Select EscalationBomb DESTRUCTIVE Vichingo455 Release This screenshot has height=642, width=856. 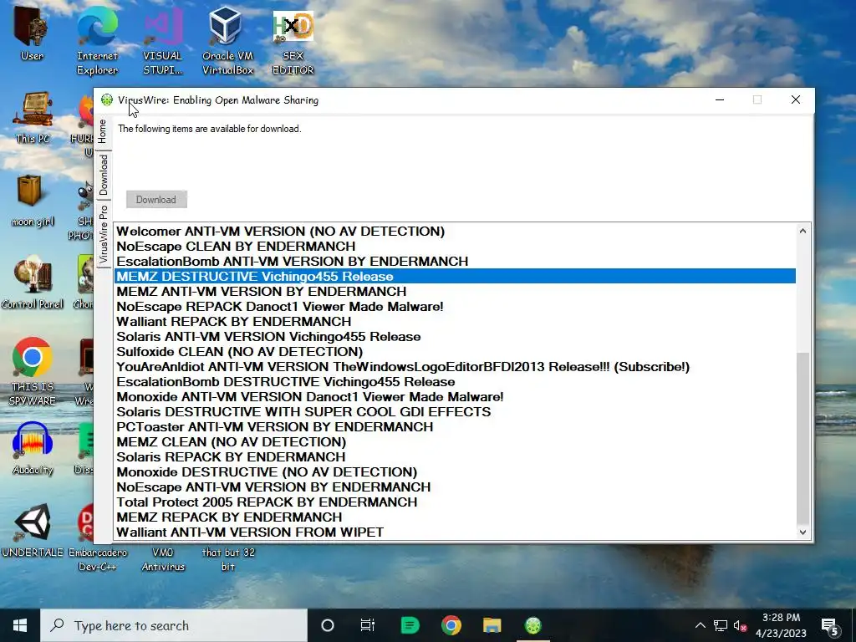click(x=455, y=381)
